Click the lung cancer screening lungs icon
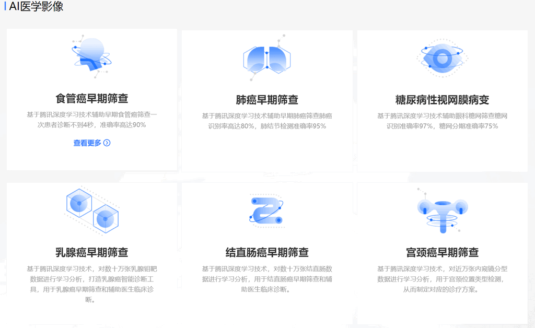Image resolution: width=535 pixels, height=328 pixels. click(267, 58)
